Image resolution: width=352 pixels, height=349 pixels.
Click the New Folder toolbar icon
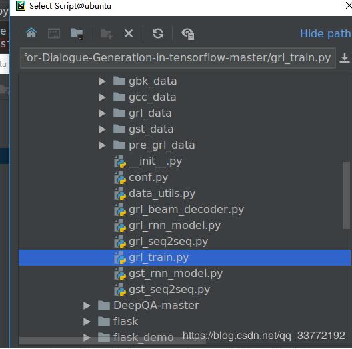coord(107,34)
